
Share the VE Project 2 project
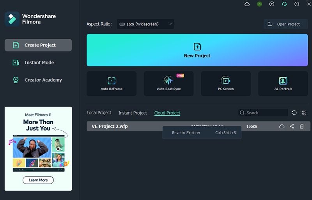(x=292, y=126)
